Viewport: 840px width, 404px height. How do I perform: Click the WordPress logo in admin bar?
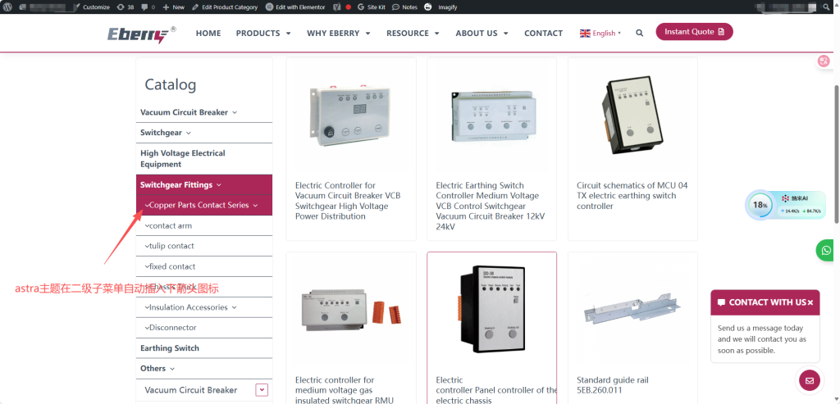click(x=7, y=7)
